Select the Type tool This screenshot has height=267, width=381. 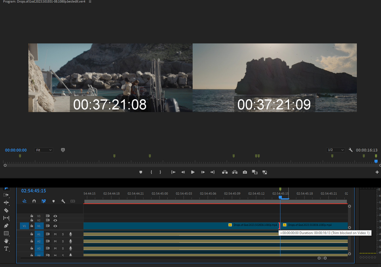pyautogui.click(x=6, y=249)
